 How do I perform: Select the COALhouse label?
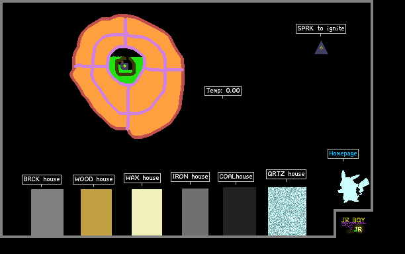[236, 177]
